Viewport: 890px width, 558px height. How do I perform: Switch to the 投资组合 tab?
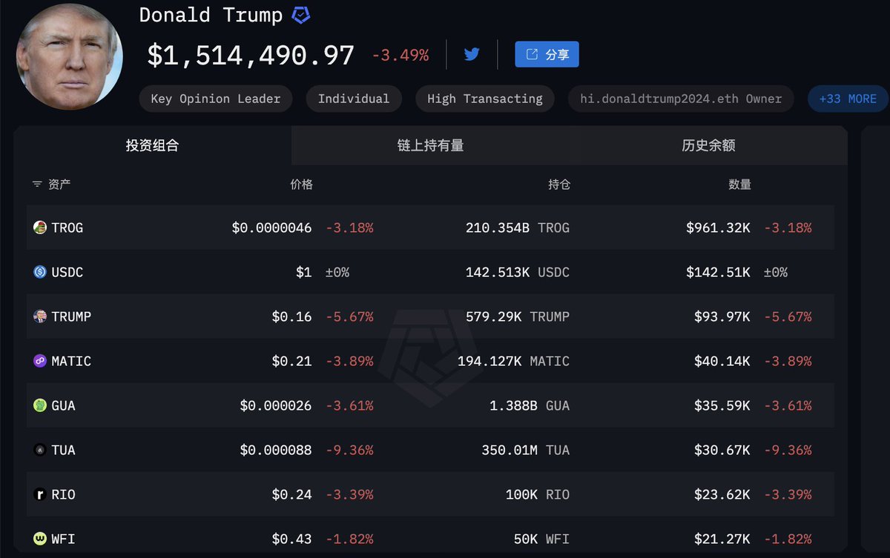[152, 145]
